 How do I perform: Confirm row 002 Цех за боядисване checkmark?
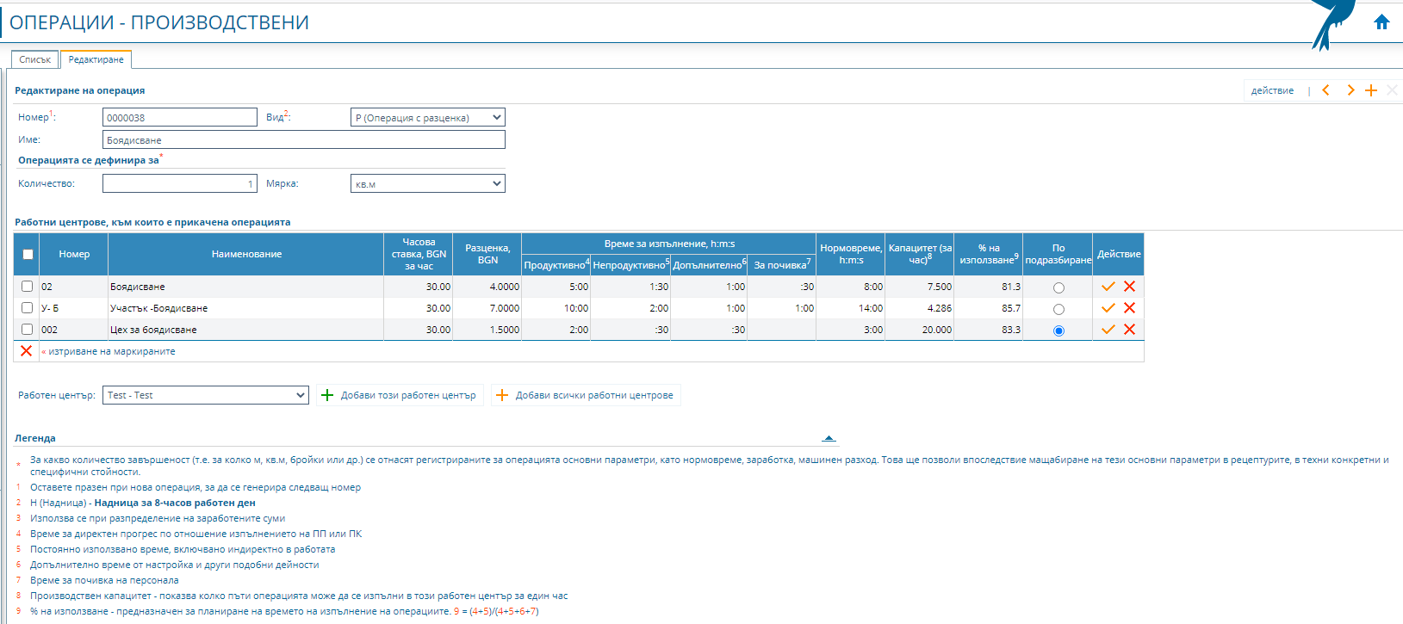[1108, 330]
